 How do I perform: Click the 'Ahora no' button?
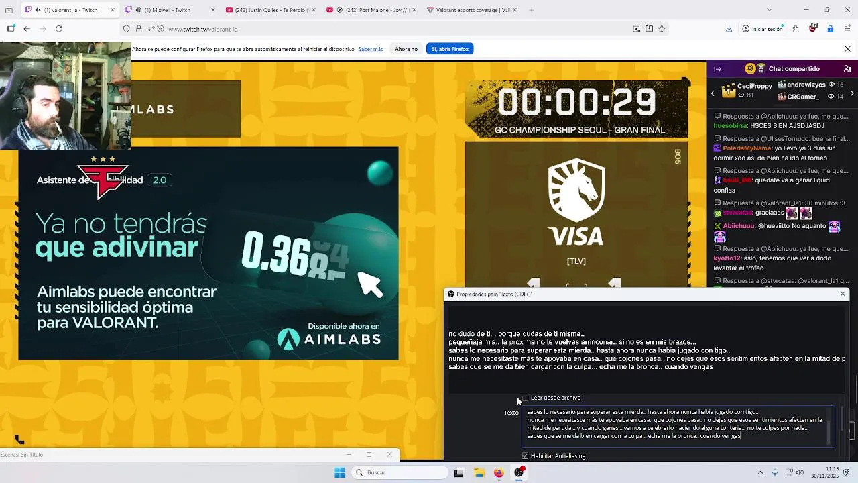[x=406, y=49]
